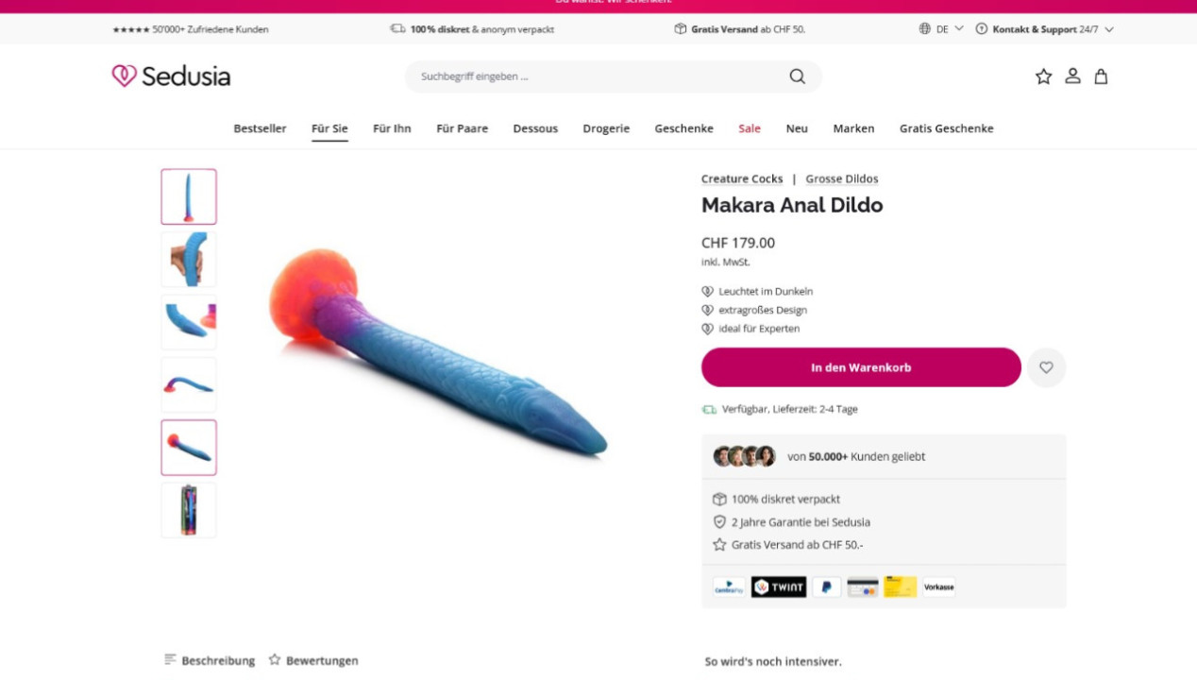This screenshot has width=1197, height=680.
Task: Select the TWINT payment icon
Action: pyautogui.click(x=778, y=586)
